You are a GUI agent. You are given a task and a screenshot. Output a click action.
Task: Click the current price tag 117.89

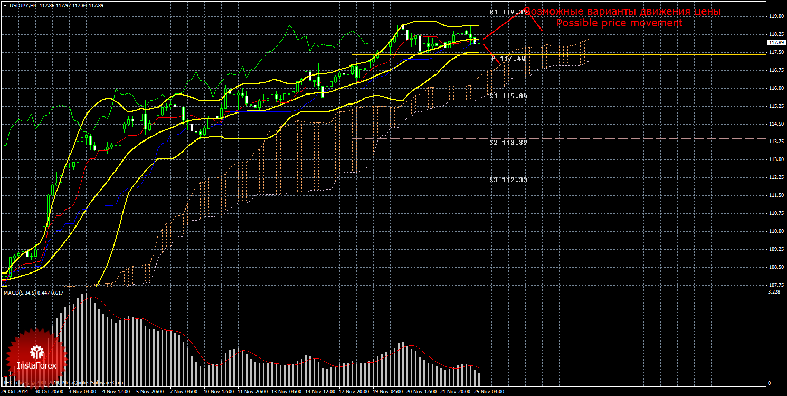click(x=776, y=42)
